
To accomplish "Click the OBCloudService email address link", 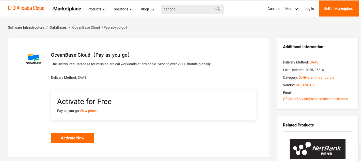I will [x=315, y=99].
